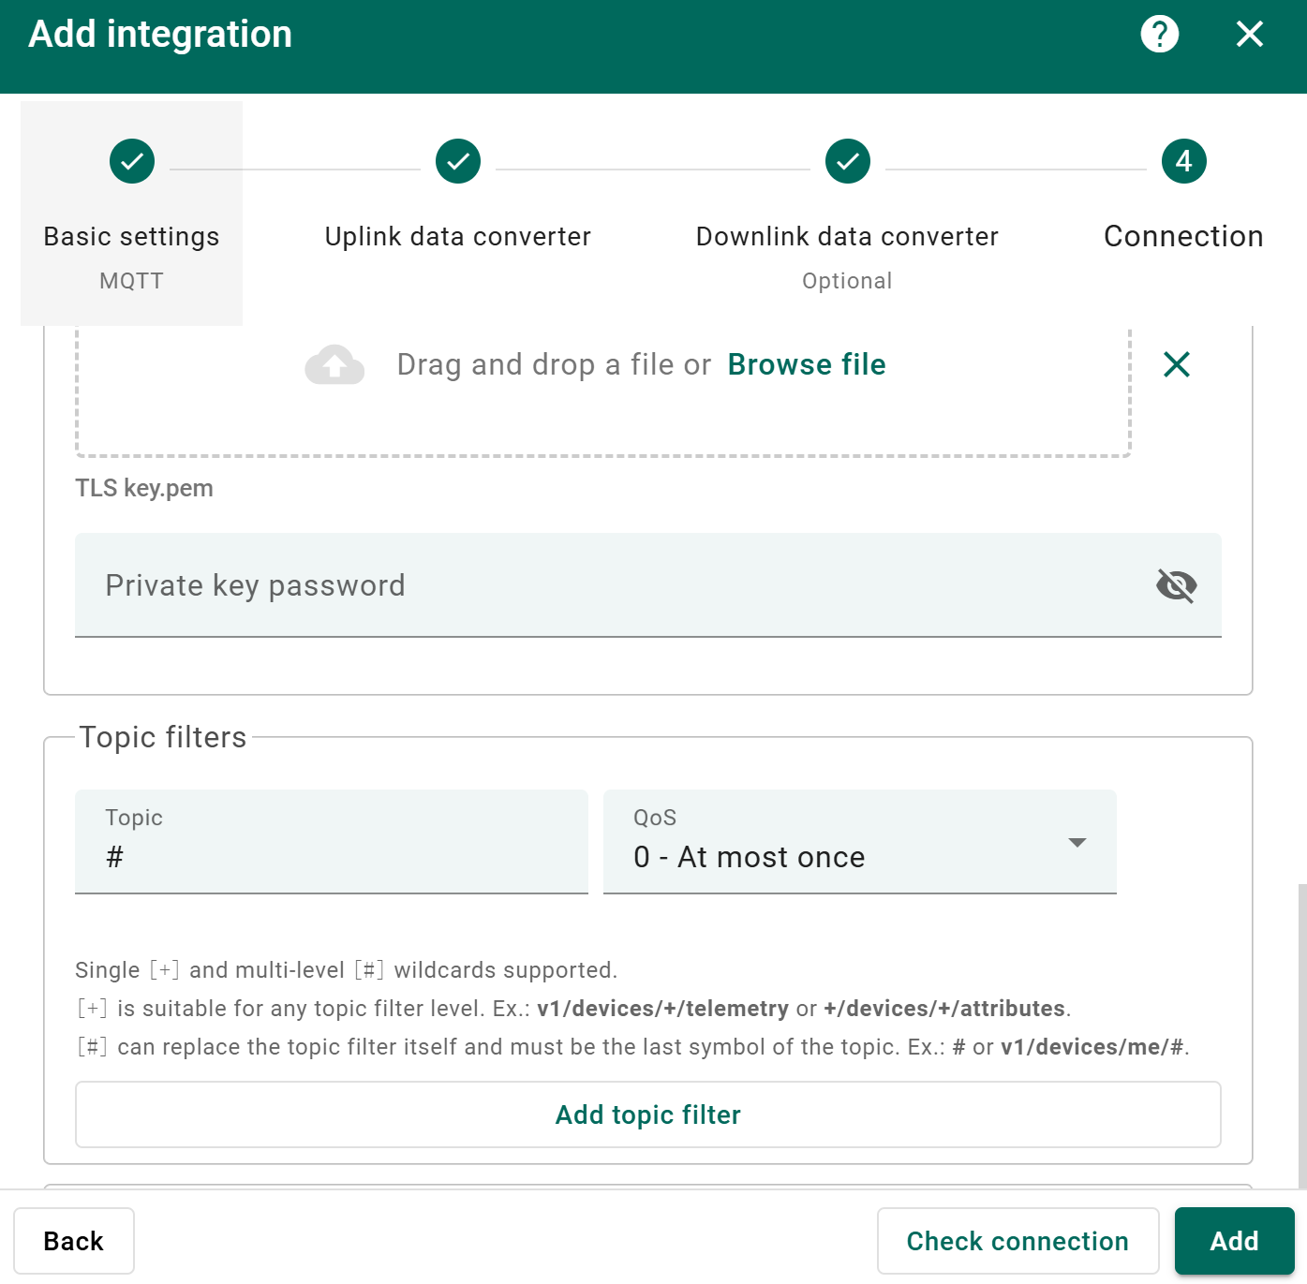
Task: Open the help question mark icon
Action: (x=1159, y=35)
